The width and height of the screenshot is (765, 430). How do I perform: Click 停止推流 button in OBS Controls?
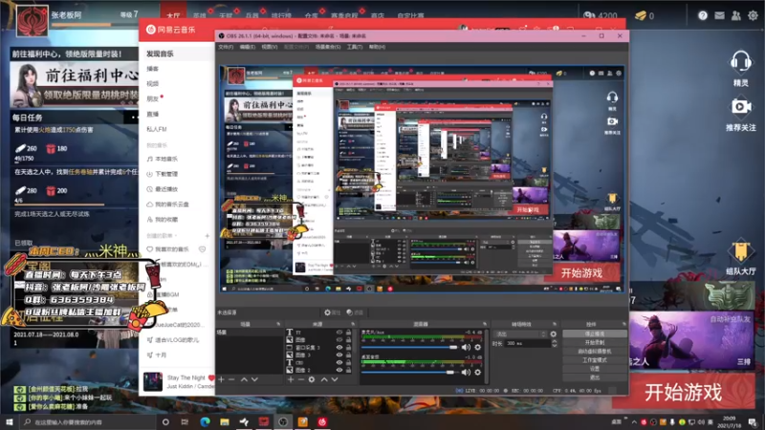point(595,333)
